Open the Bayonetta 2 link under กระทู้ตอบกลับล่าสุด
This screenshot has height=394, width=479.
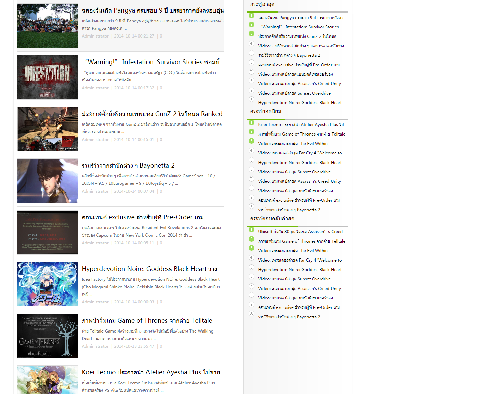point(289,317)
